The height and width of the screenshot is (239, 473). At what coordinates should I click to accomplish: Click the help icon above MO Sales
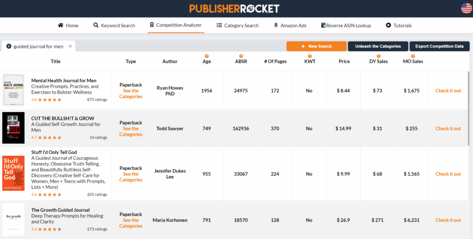pos(412,56)
